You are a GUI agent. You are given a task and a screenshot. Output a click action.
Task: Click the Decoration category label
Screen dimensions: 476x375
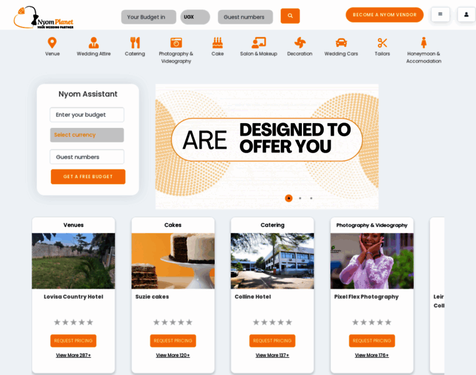(300, 54)
